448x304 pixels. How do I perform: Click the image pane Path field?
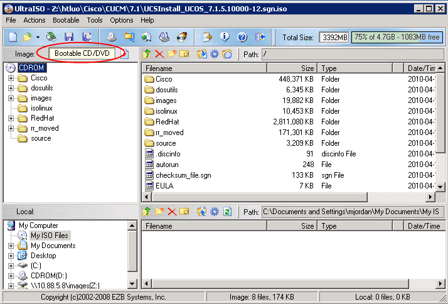353,54
